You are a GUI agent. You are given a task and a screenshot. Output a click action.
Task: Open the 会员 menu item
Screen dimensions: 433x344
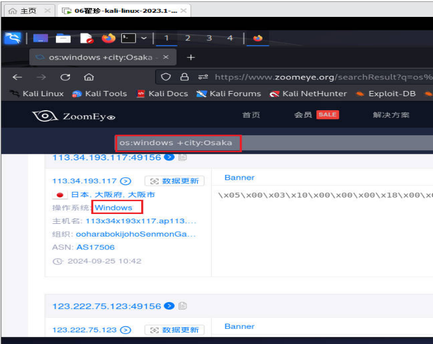[x=303, y=115]
